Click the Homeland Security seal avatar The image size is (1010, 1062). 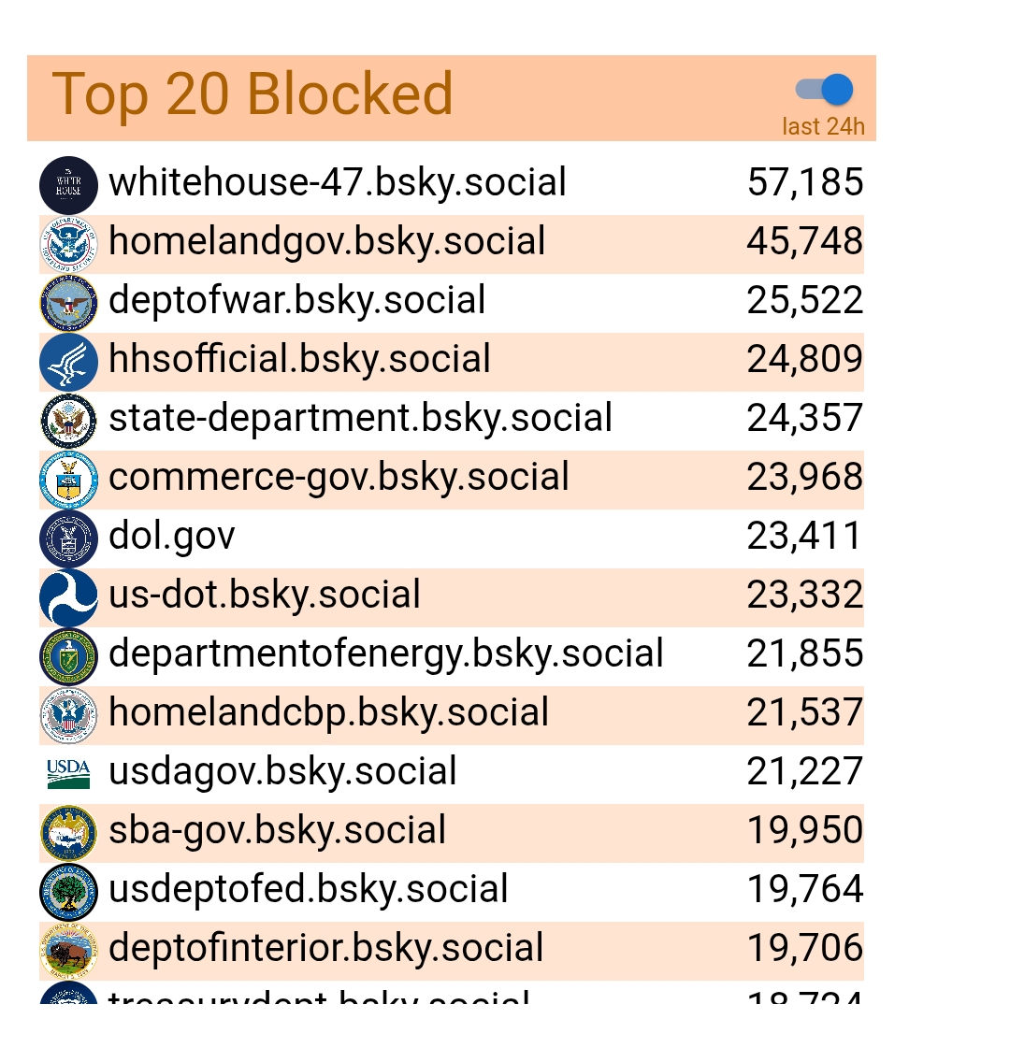click(x=68, y=243)
